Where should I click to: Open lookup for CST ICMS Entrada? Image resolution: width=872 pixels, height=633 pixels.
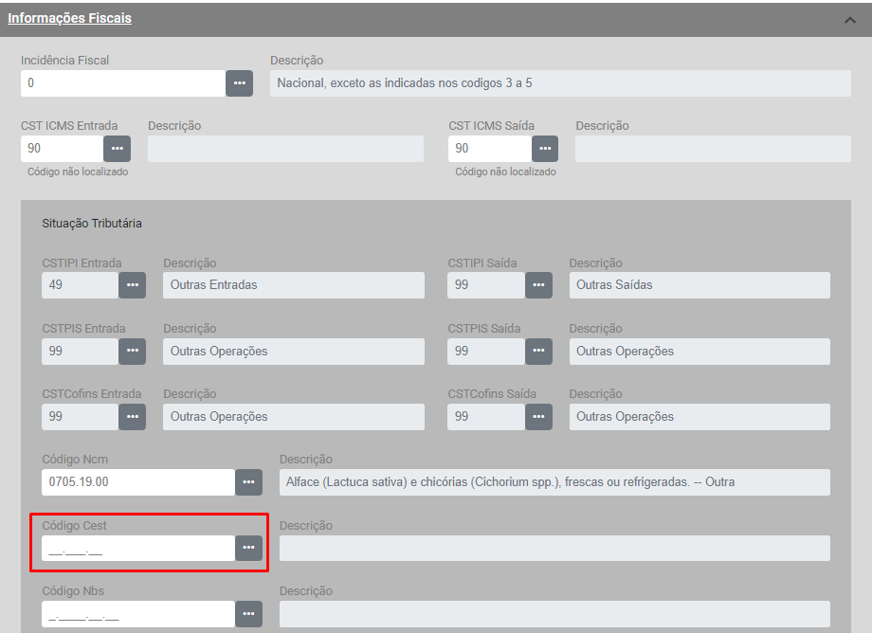tap(117, 149)
